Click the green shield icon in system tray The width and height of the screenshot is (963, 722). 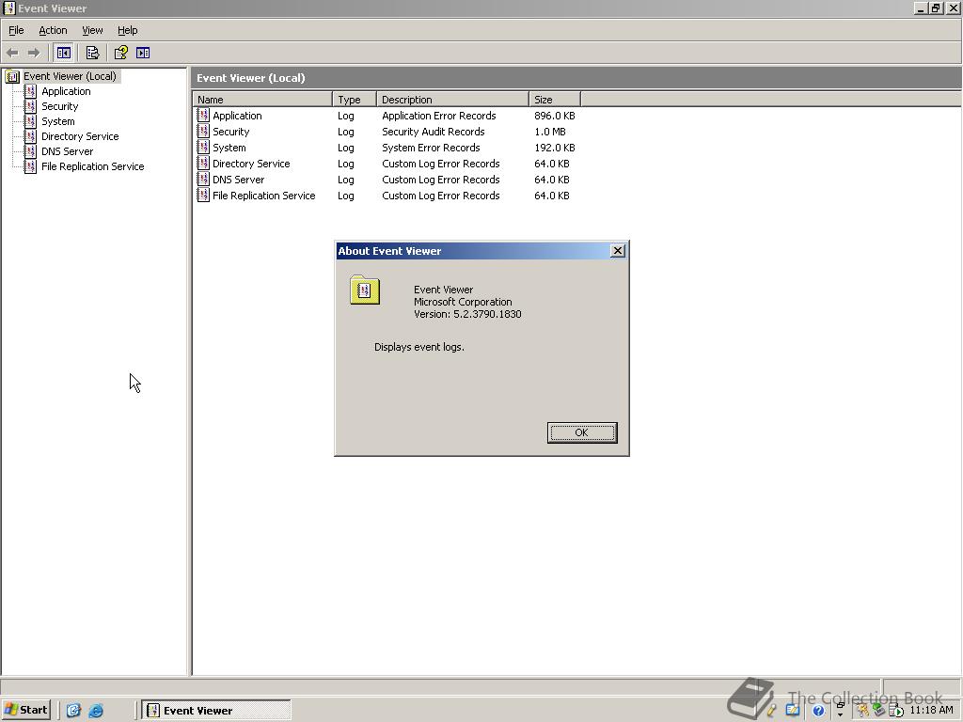coord(879,711)
